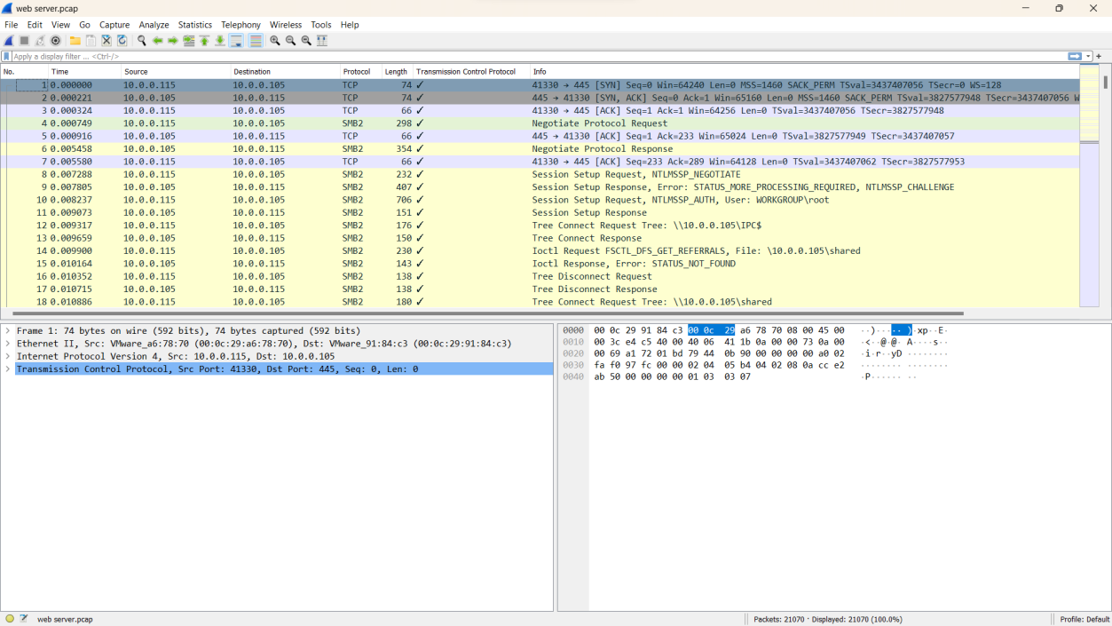1112x626 pixels.
Task: Open a capture file with folder icon
Action: [75, 41]
